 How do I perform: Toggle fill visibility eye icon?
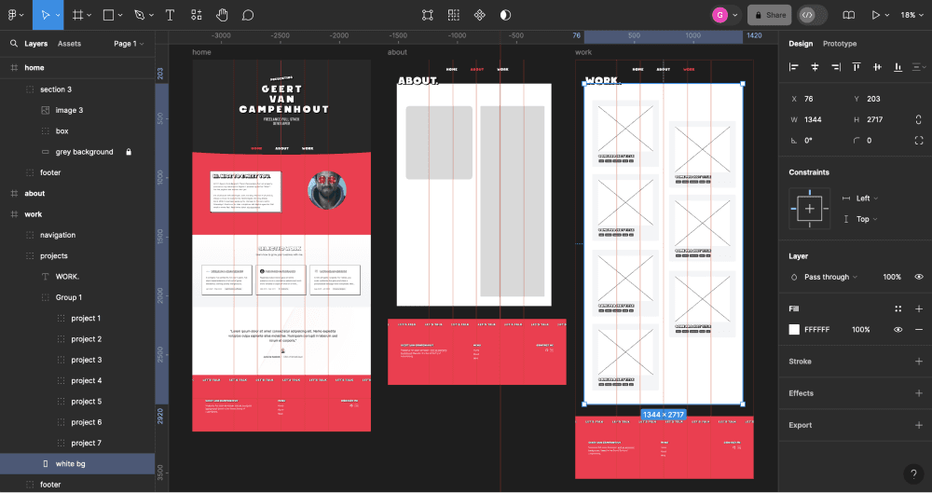(x=898, y=330)
